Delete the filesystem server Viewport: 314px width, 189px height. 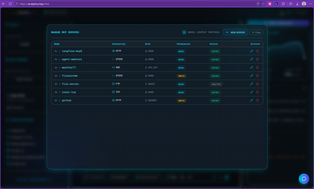[x=258, y=76]
